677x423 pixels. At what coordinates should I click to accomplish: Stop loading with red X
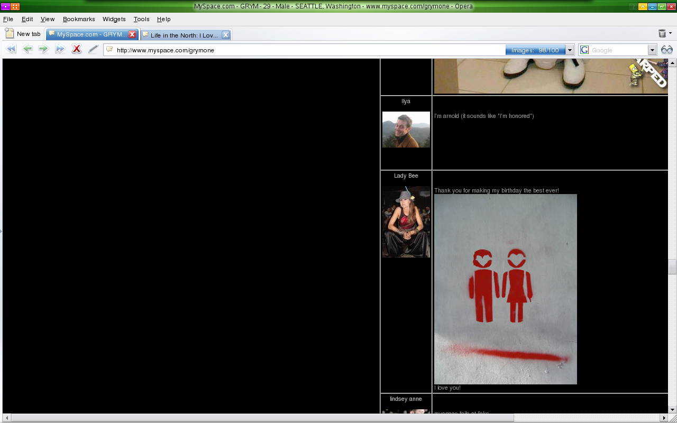click(77, 49)
